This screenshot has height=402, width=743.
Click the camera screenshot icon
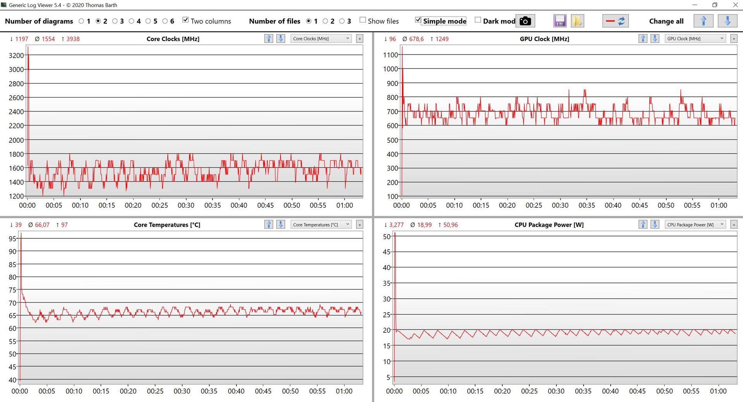(x=525, y=21)
